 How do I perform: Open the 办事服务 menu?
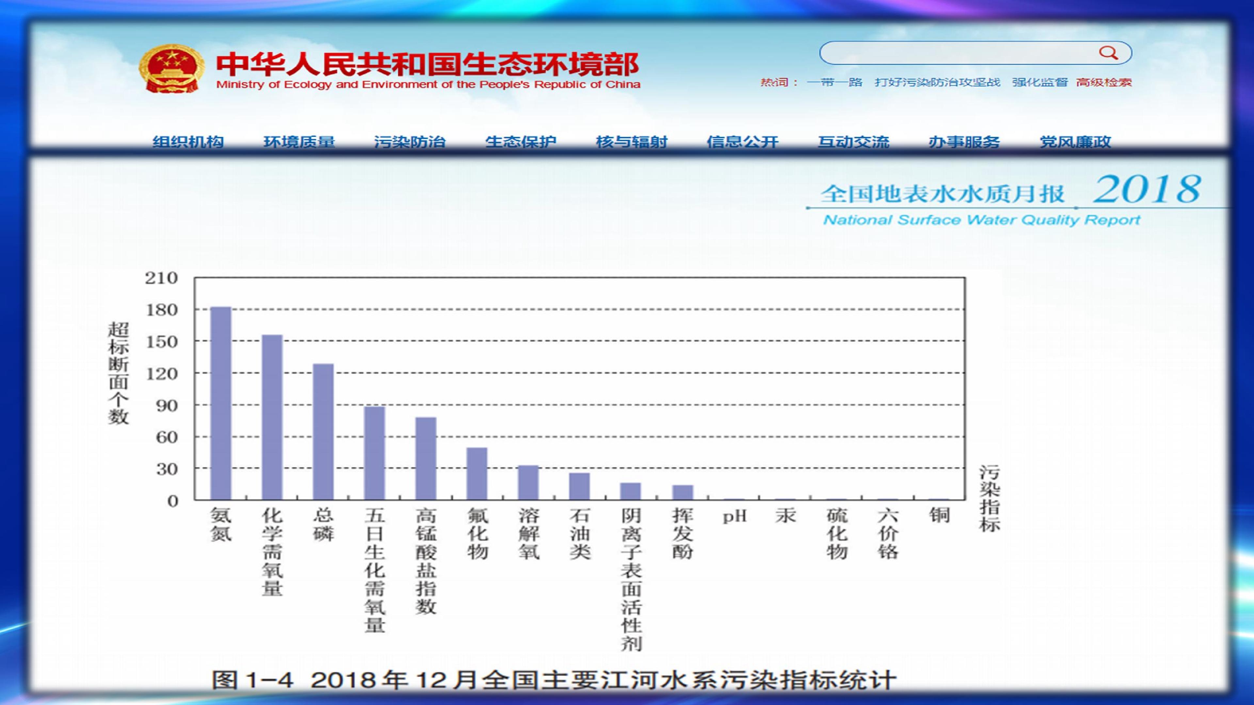tap(964, 142)
